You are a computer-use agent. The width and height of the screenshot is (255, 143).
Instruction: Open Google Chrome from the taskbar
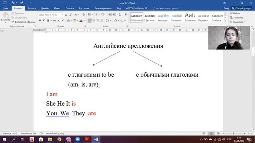point(59,139)
